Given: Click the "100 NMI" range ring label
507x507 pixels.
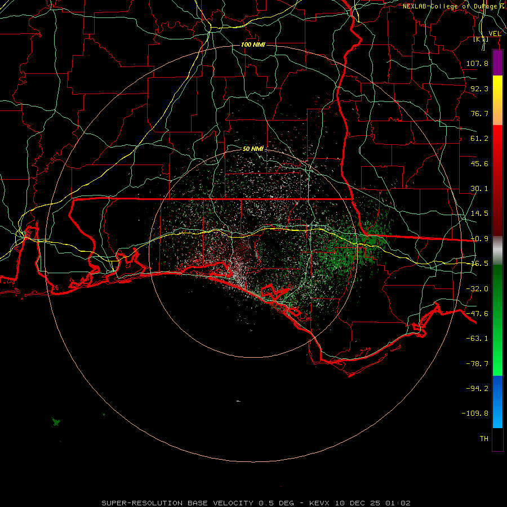Looking at the screenshot, I should pyautogui.click(x=253, y=45).
